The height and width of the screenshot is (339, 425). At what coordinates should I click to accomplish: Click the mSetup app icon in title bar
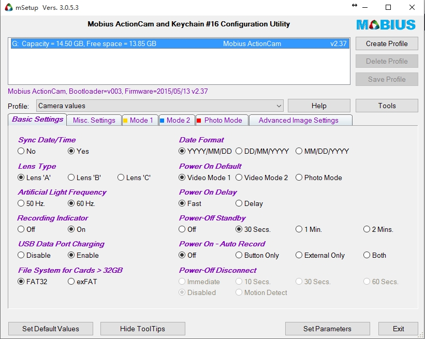pos(9,7)
